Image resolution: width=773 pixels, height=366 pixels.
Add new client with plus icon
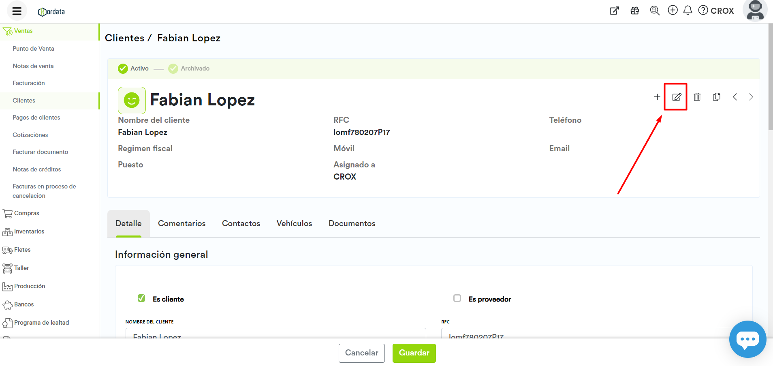pyautogui.click(x=657, y=97)
